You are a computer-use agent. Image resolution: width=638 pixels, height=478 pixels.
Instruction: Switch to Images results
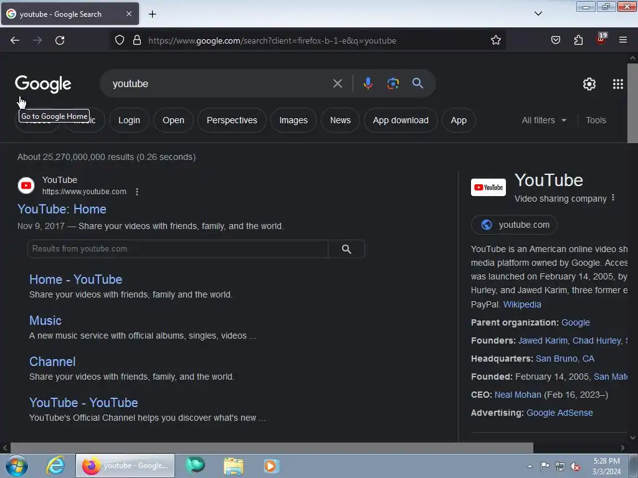point(293,120)
